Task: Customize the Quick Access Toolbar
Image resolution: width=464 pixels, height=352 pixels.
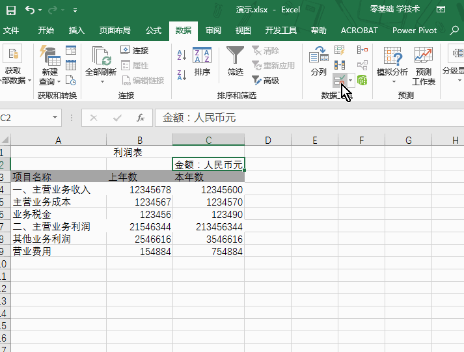Action: pyautogui.click(x=75, y=10)
